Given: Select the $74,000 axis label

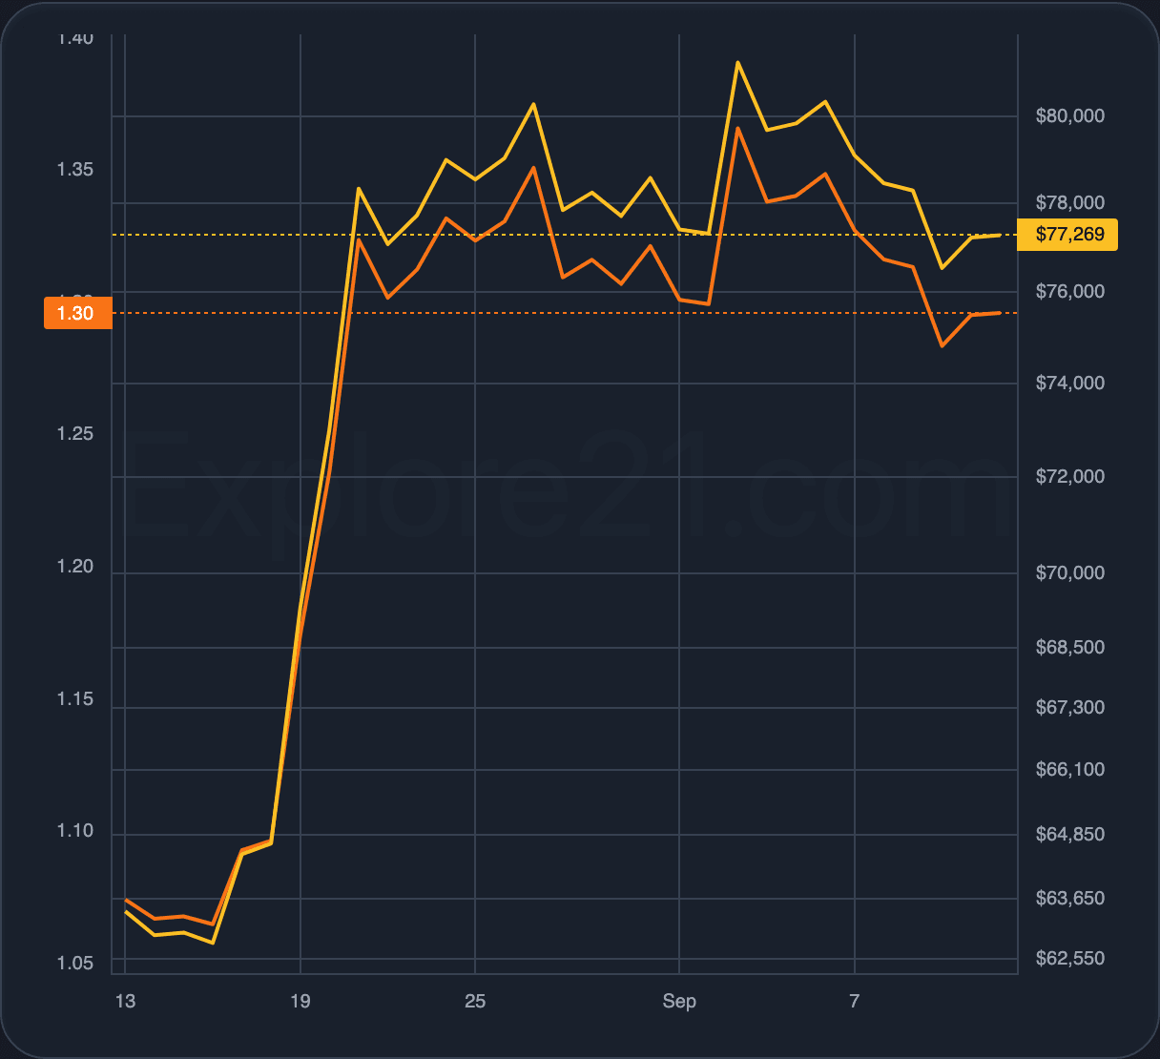Looking at the screenshot, I should [1070, 384].
